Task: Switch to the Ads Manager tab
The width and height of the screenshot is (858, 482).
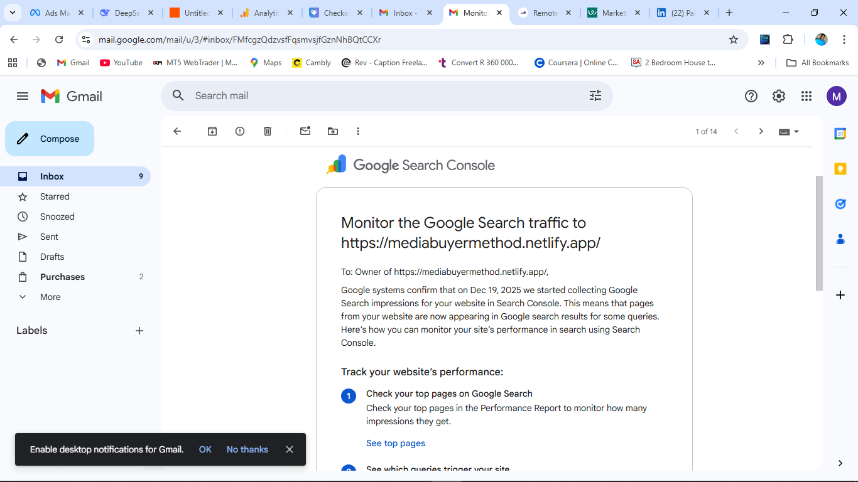Action: pyautogui.click(x=57, y=13)
